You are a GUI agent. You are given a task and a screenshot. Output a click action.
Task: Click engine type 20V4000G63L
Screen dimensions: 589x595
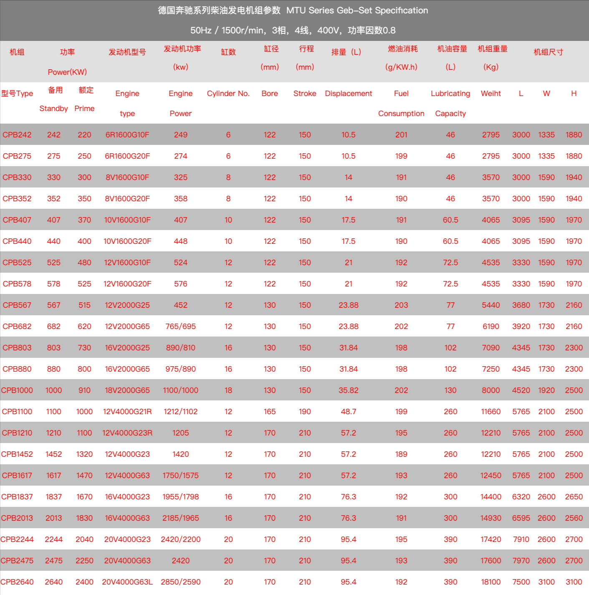pyautogui.click(x=127, y=582)
